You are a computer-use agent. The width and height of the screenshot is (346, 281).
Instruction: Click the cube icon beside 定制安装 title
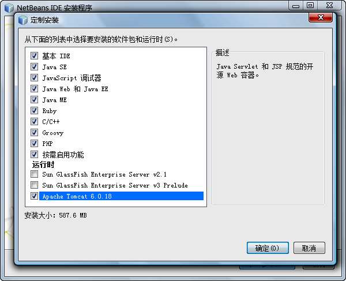[22, 20]
